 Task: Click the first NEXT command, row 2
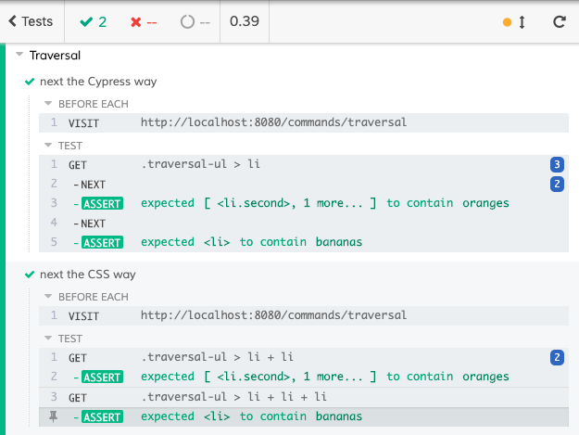pos(304,184)
